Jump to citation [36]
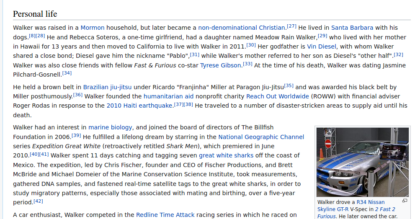Screen dimensions: 415x219 tap(77, 95)
